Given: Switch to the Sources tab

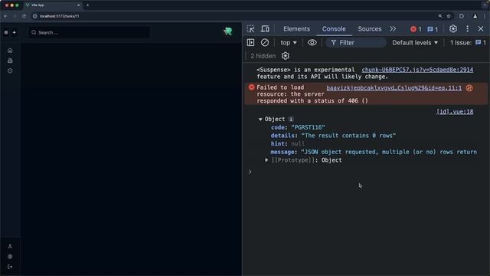Looking at the screenshot, I should 369,29.
